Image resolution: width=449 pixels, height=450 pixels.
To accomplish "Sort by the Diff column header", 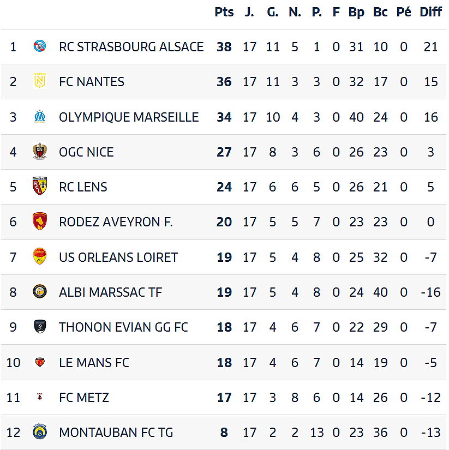I will 430,13.
